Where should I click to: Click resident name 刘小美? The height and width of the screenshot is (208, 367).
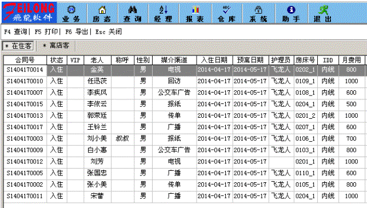[x=97, y=138]
